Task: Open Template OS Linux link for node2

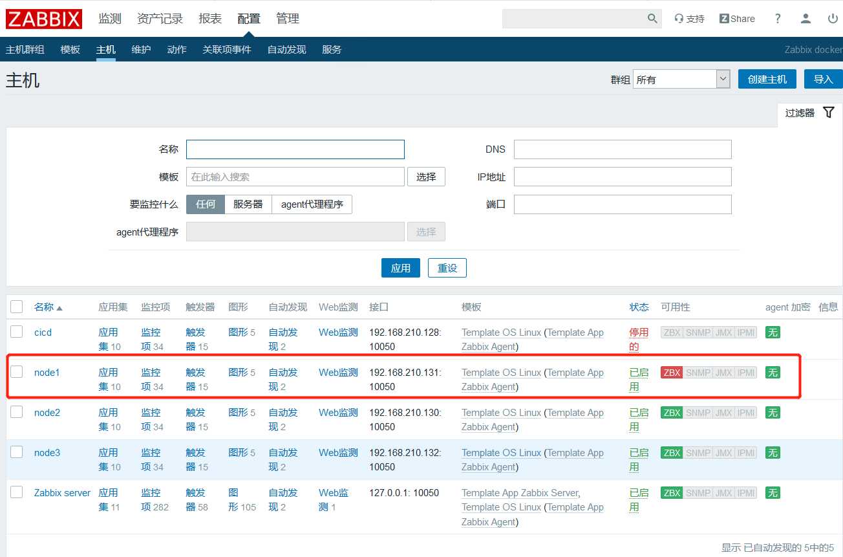Action: click(501, 413)
